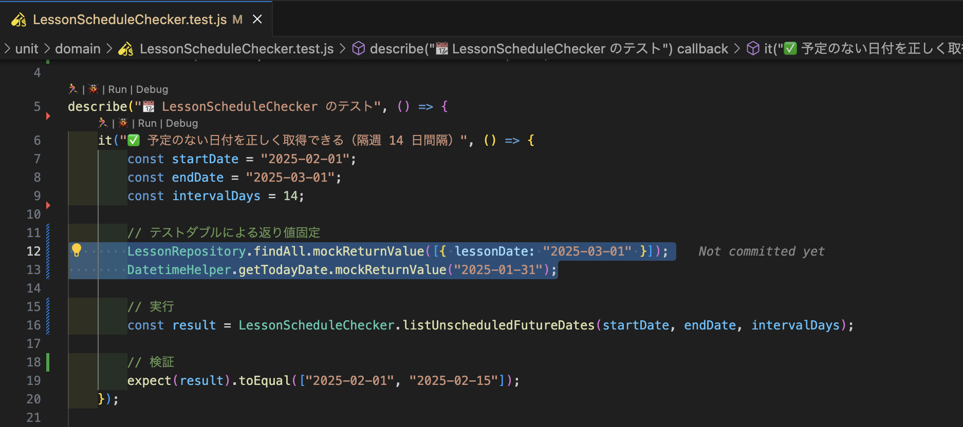Click the runner icon above describe
This screenshot has height=427, width=963.
(73, 89)
